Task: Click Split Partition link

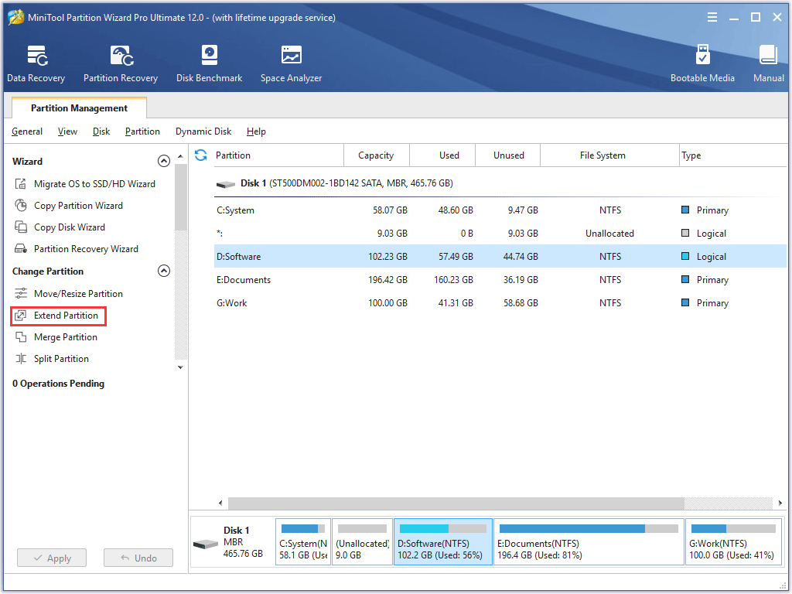Action: click(x=61, y=359)
